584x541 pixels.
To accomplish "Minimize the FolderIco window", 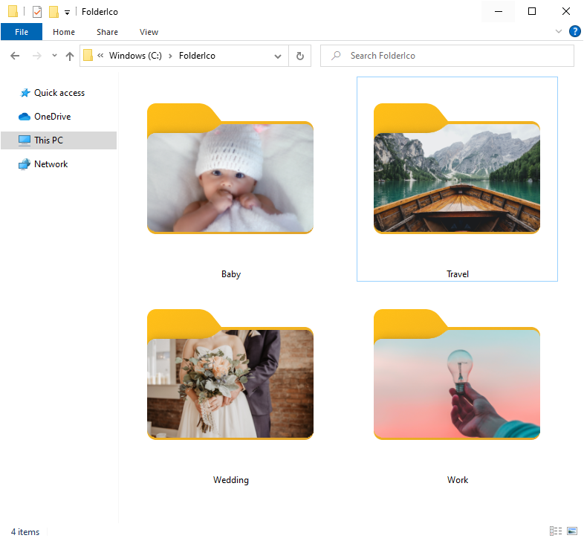I will 499,12.
